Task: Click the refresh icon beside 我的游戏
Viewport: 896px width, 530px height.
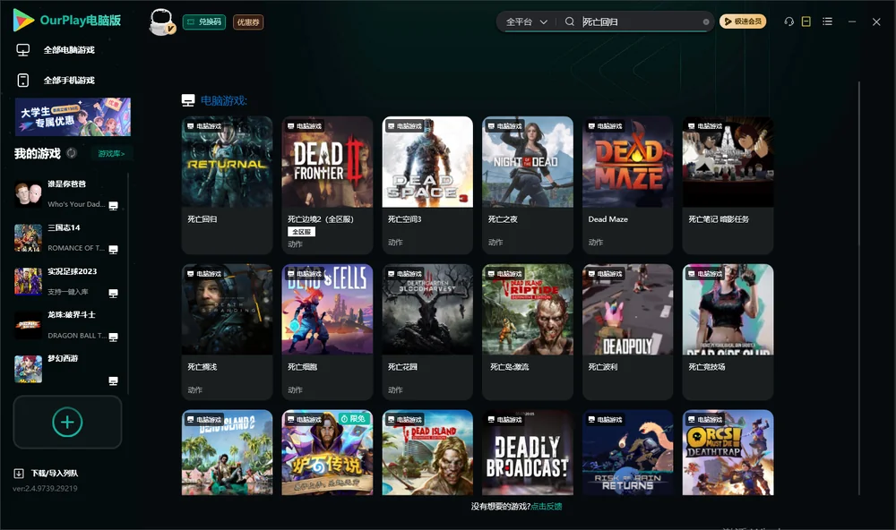Action: coord(72,153)
